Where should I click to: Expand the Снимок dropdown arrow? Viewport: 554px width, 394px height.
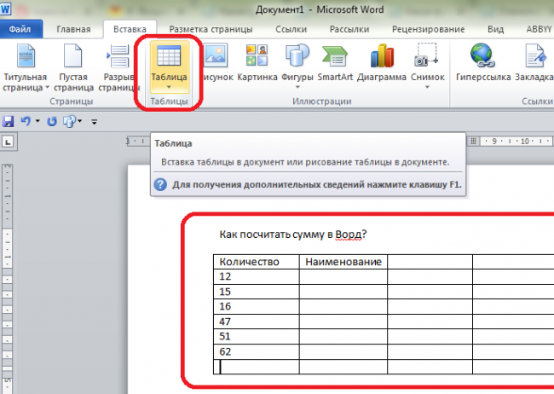click(x=427, y=87)
